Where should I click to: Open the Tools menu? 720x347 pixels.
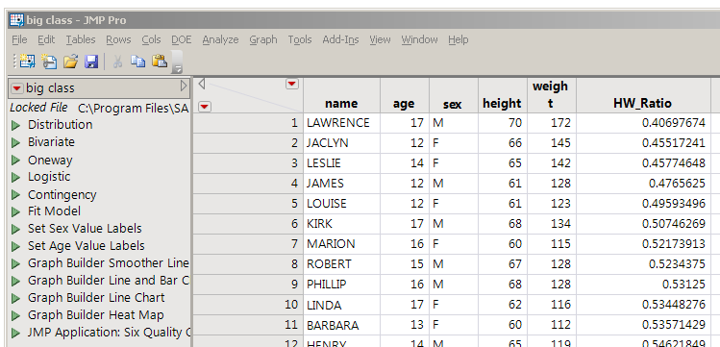coord(300,39)
